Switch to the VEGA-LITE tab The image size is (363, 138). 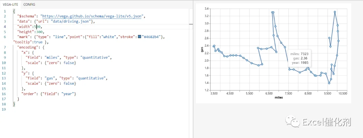pos(10,4)
